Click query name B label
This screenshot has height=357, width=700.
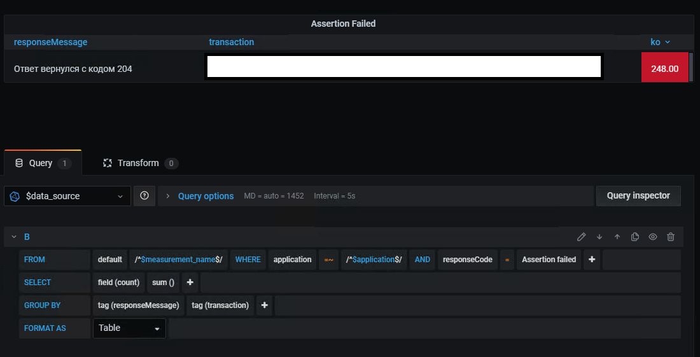(27, 237)
